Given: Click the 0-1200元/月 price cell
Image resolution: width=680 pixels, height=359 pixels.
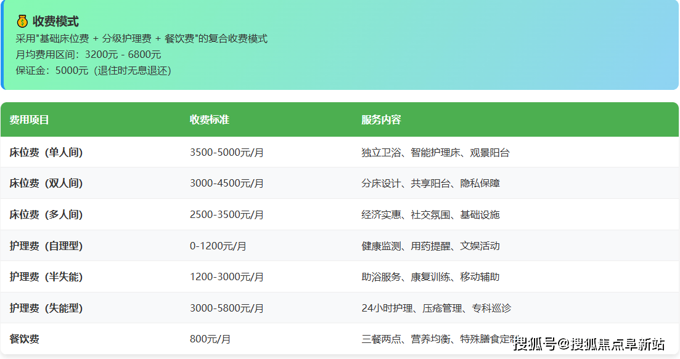Looking at the screenshot, I should [x=215, y=246].
